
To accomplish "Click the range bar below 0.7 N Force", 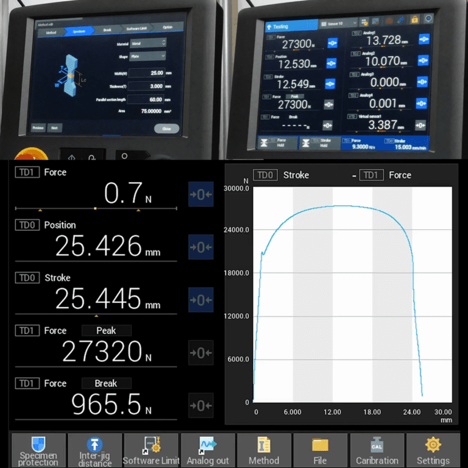I will tap(96, 208).
